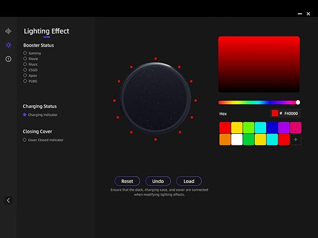The height and width of the screenshot is (238, 318).
Task: Pick the pink magenta swatch
Action: click(296, 127)
